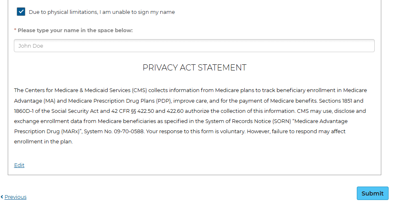This screenshot has width=409, height=211.
Task: Go back using the Previous link
Action: 15,197
